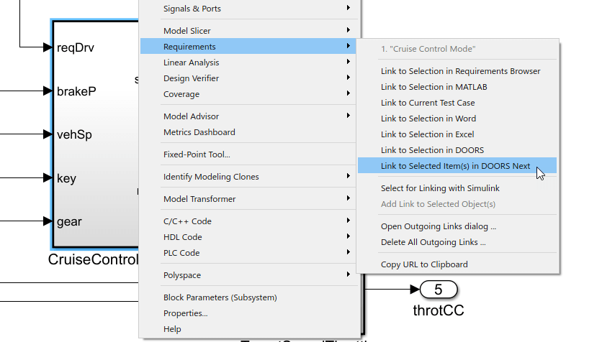Click Link to Selection in Word
Viewport: 602px width, 342px height.
pos(428,119)
